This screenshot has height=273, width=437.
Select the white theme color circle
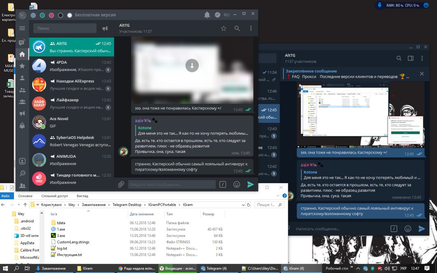(x=70, y=15)
